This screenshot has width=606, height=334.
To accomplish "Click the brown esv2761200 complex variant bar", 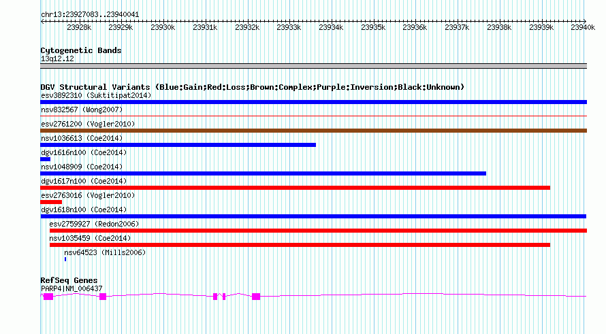I will pos(313,131).
